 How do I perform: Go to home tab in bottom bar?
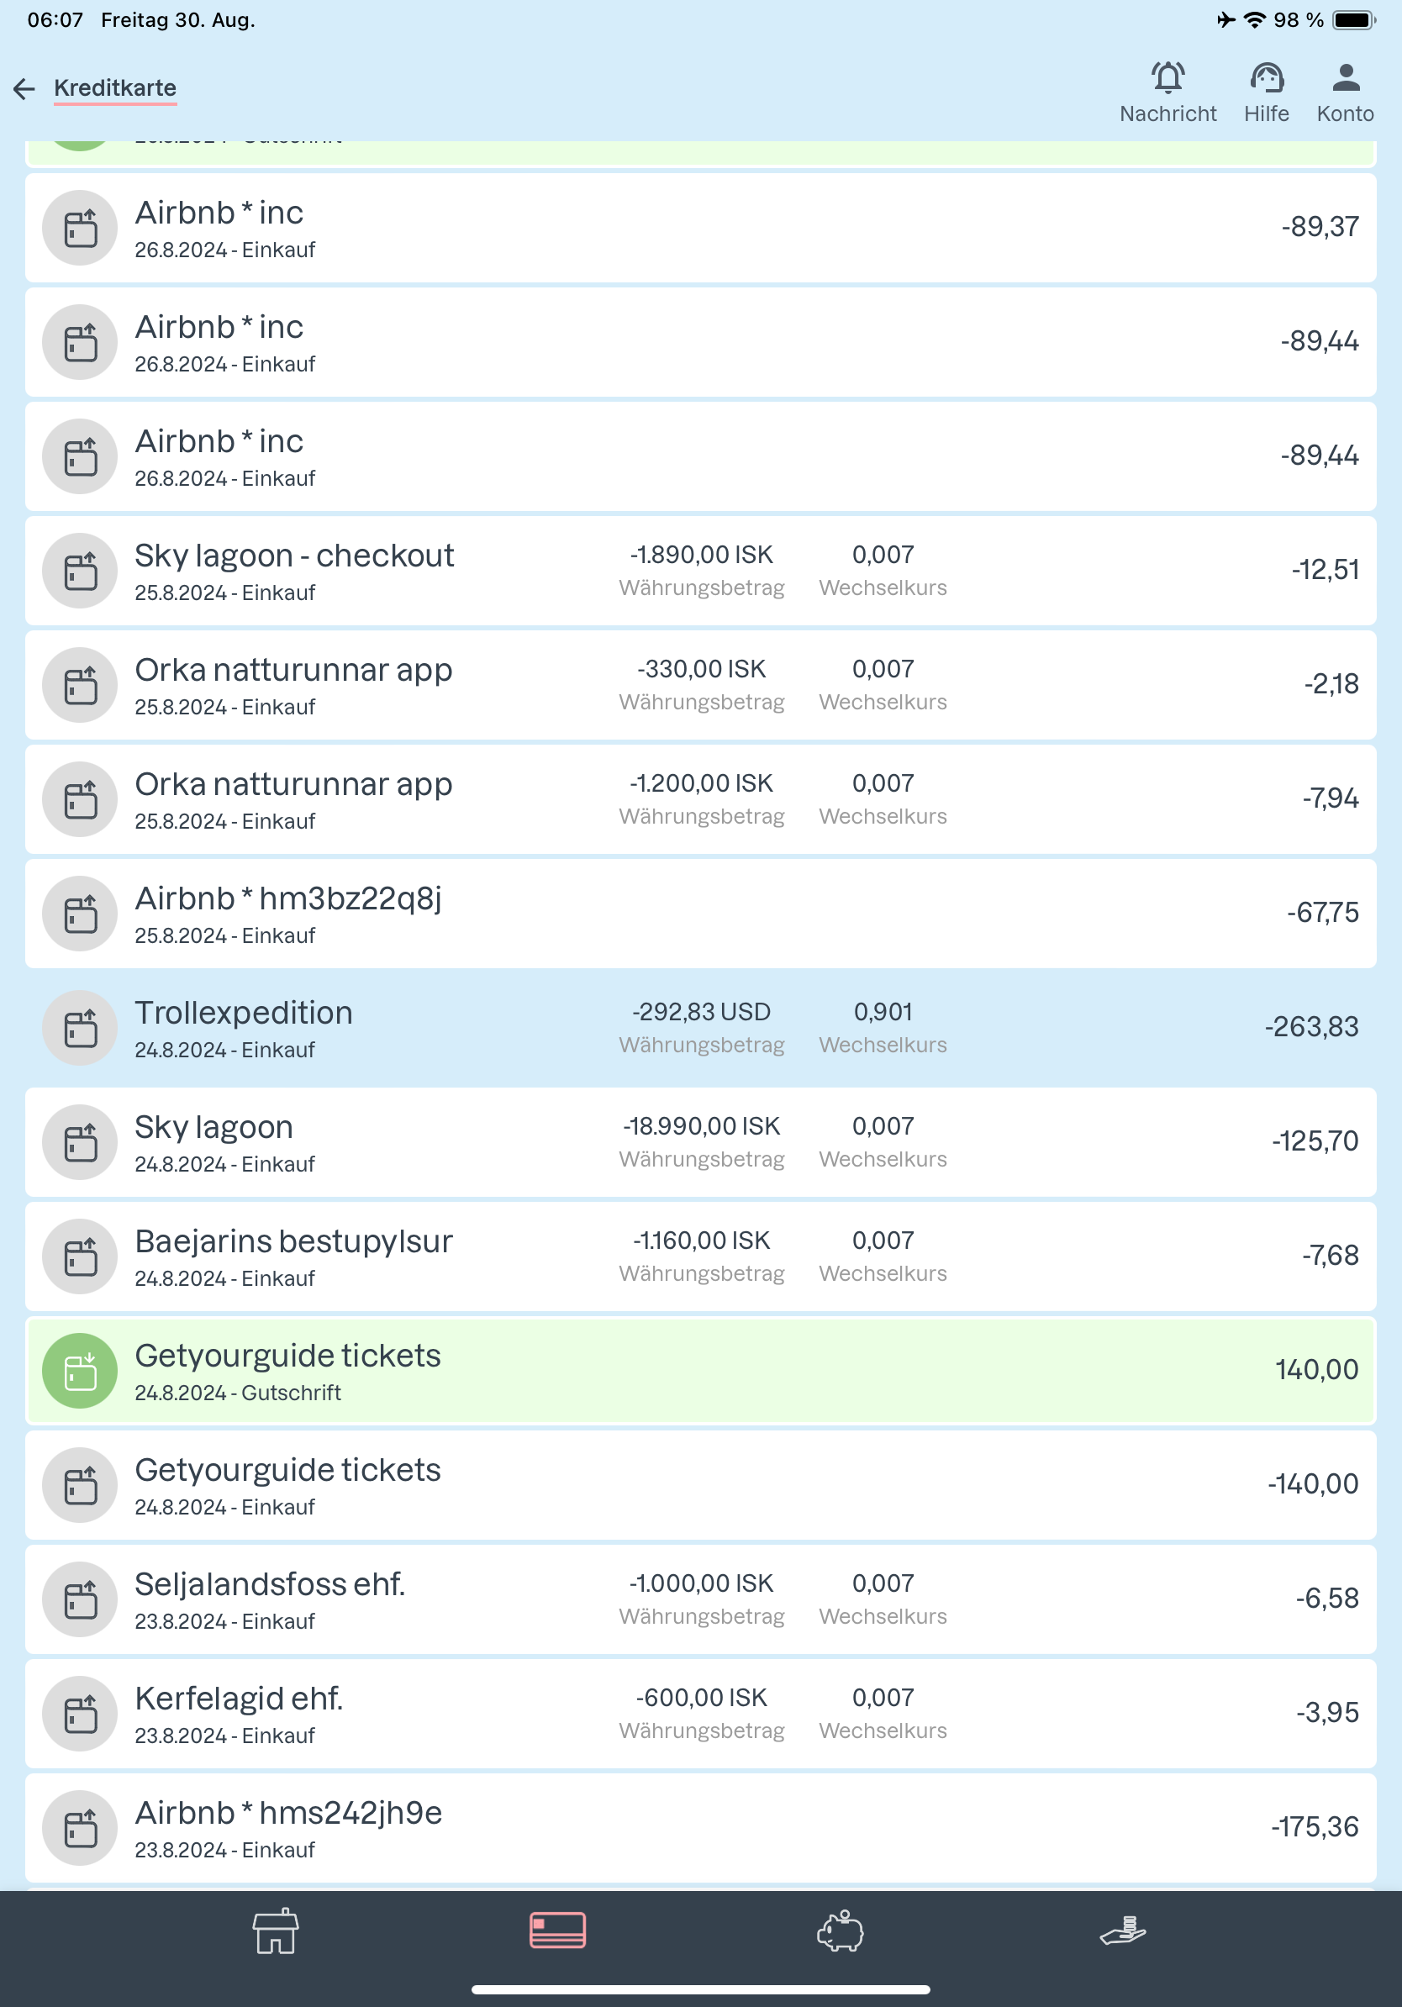pos(276,1930)
